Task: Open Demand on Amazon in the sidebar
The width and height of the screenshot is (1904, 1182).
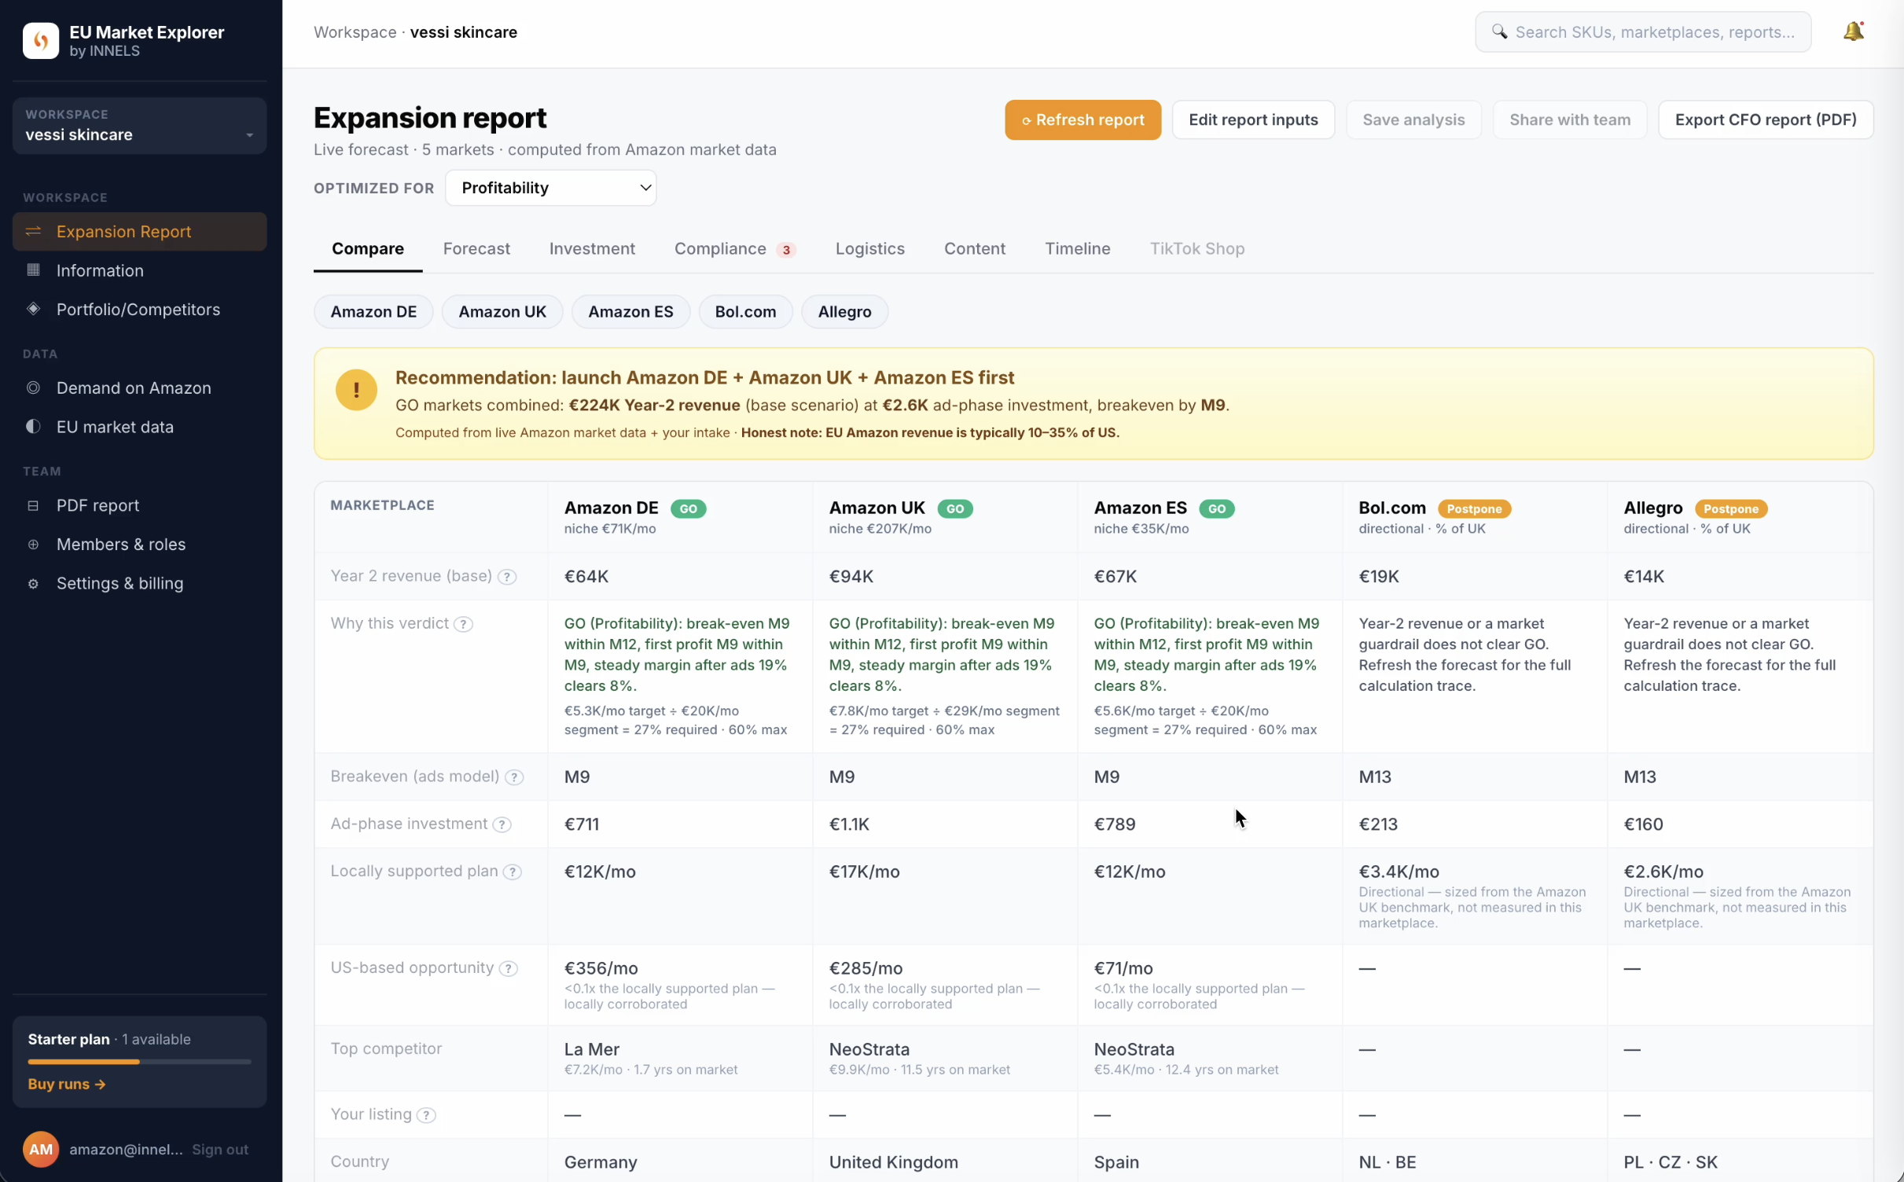Action: 139,387
